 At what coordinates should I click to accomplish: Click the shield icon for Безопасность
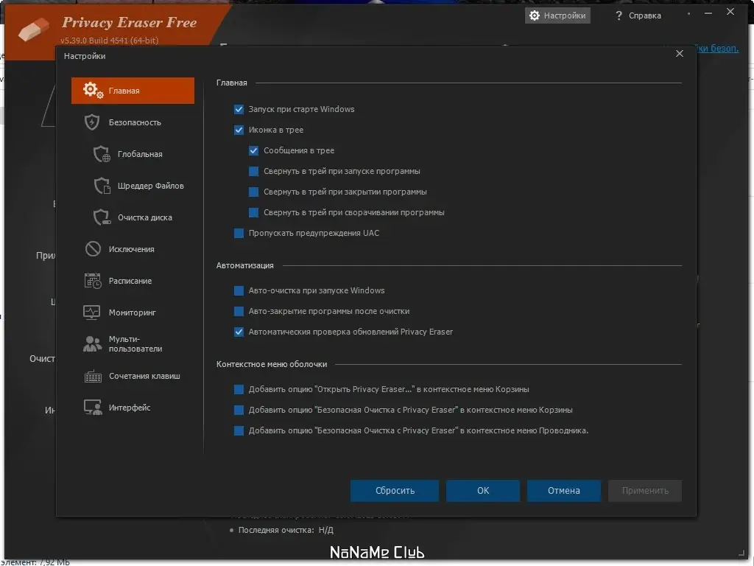[x=92, y=122]
